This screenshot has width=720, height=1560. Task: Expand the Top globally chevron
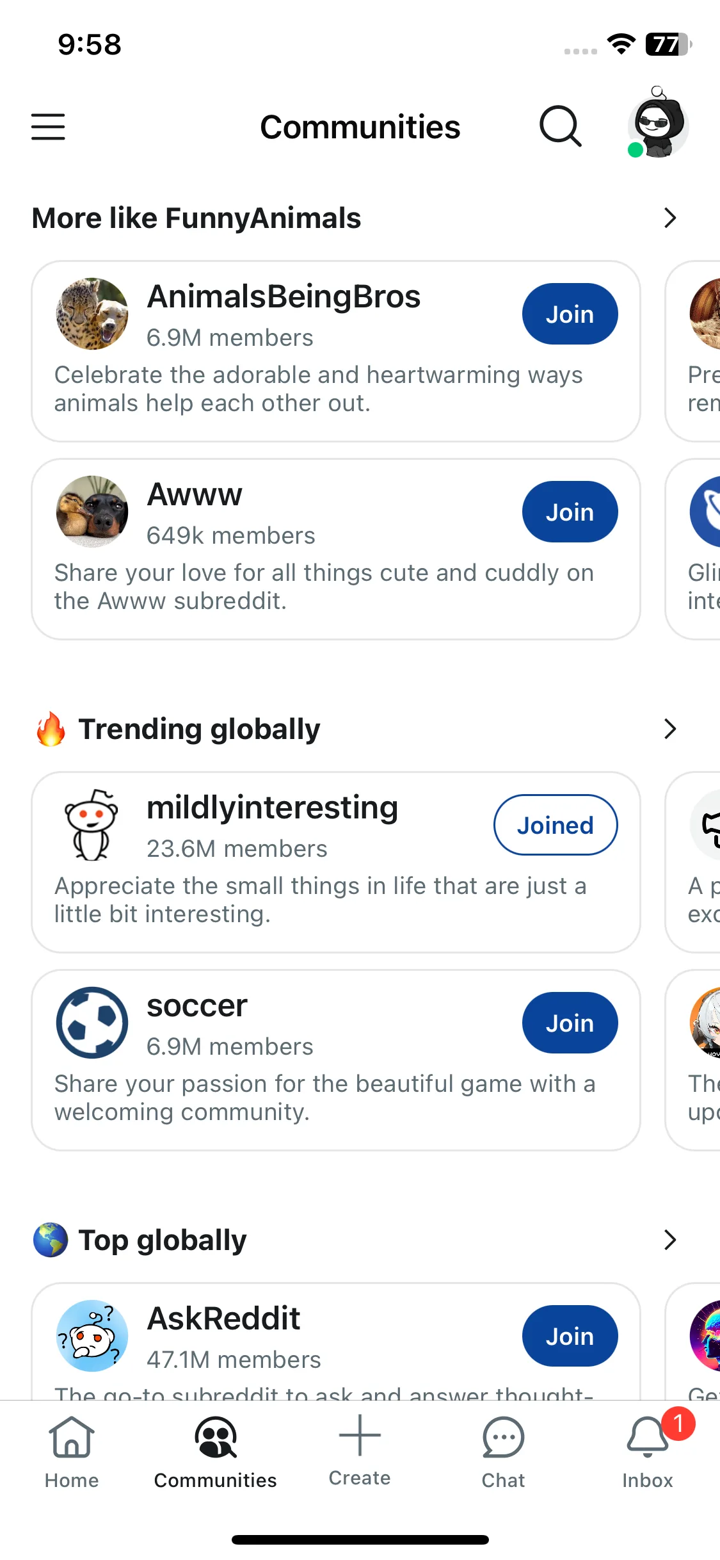(670, 1240)
